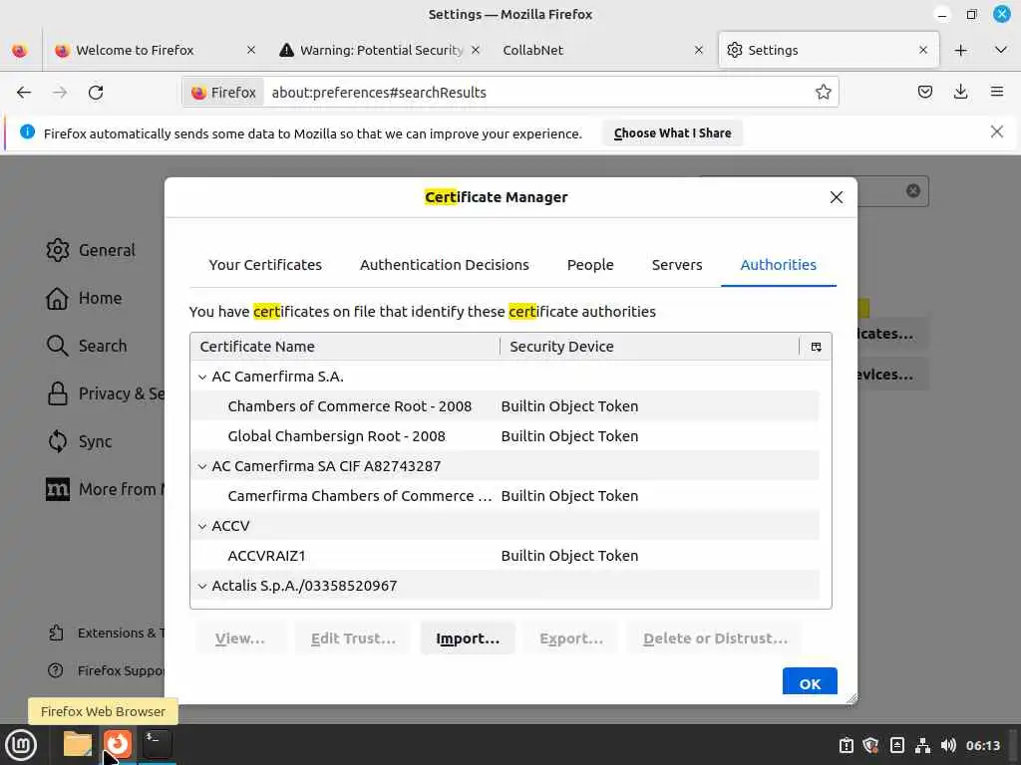Viewport: 1021px width, 765px height.
Task: Sort by Certificate Name column header
Action: pyautogui.click(x=345, y=347)
